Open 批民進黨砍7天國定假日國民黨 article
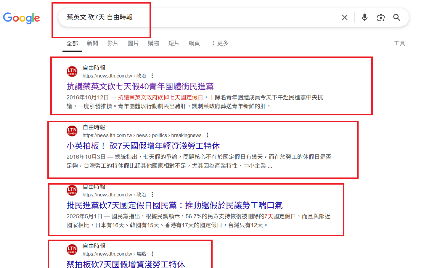This screenshot has width=448, height=268. pos(174,205)
